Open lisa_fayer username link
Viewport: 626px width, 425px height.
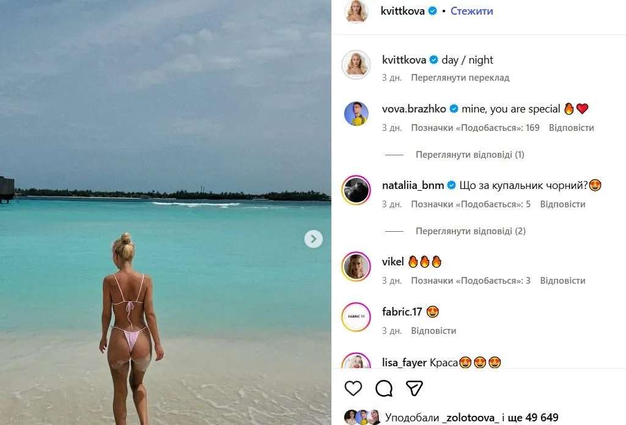pos(404,363)
